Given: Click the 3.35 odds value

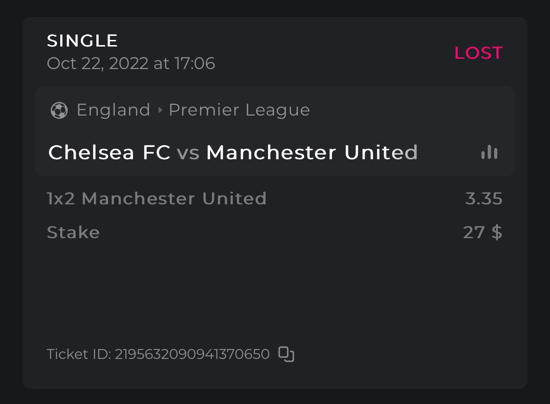Looking at the screenshot, I should point(484,198).
